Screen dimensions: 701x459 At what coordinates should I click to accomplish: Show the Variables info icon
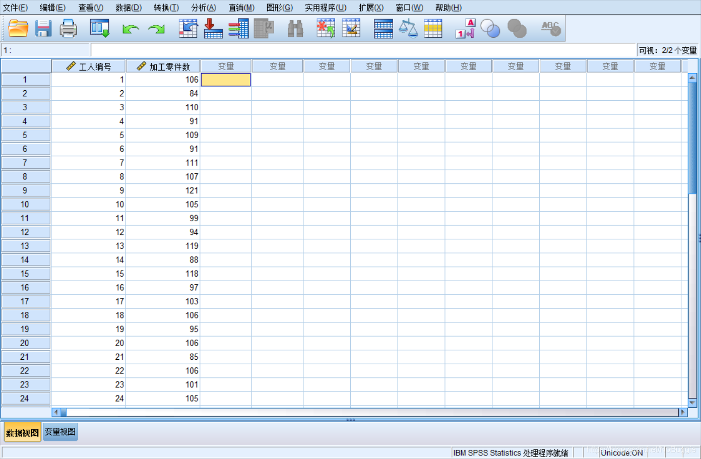pos(238,29)
